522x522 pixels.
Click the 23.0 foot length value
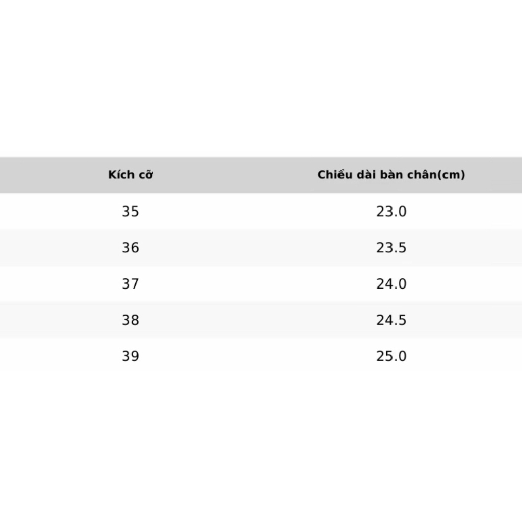pyautogui.click(x=391, y=211)
